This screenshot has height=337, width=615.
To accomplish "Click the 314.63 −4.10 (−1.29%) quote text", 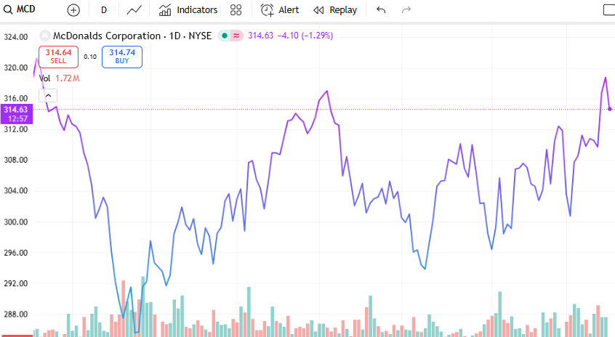I will tap(290, 36).
